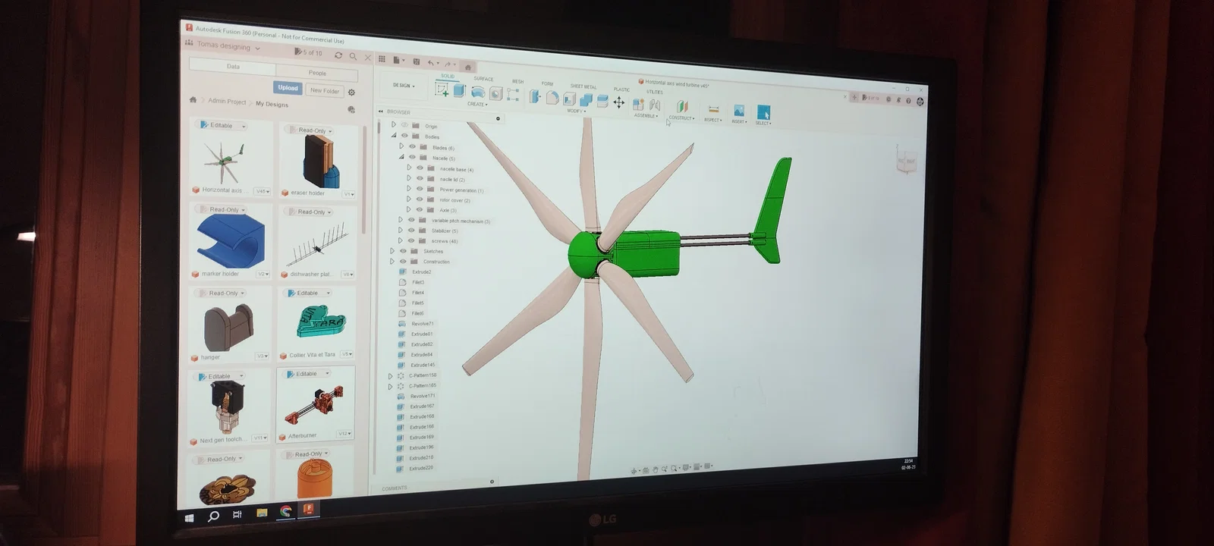Open the Afterburner design thumbnail
The height and width of the screenshot is (546, 1214).
316,405
